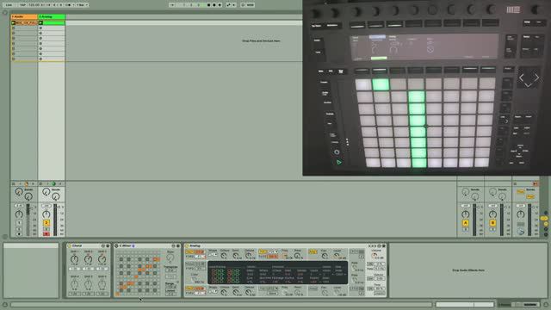Click the Chord device Shift 3 knob
551x310 pixels.
pos(102,259)
